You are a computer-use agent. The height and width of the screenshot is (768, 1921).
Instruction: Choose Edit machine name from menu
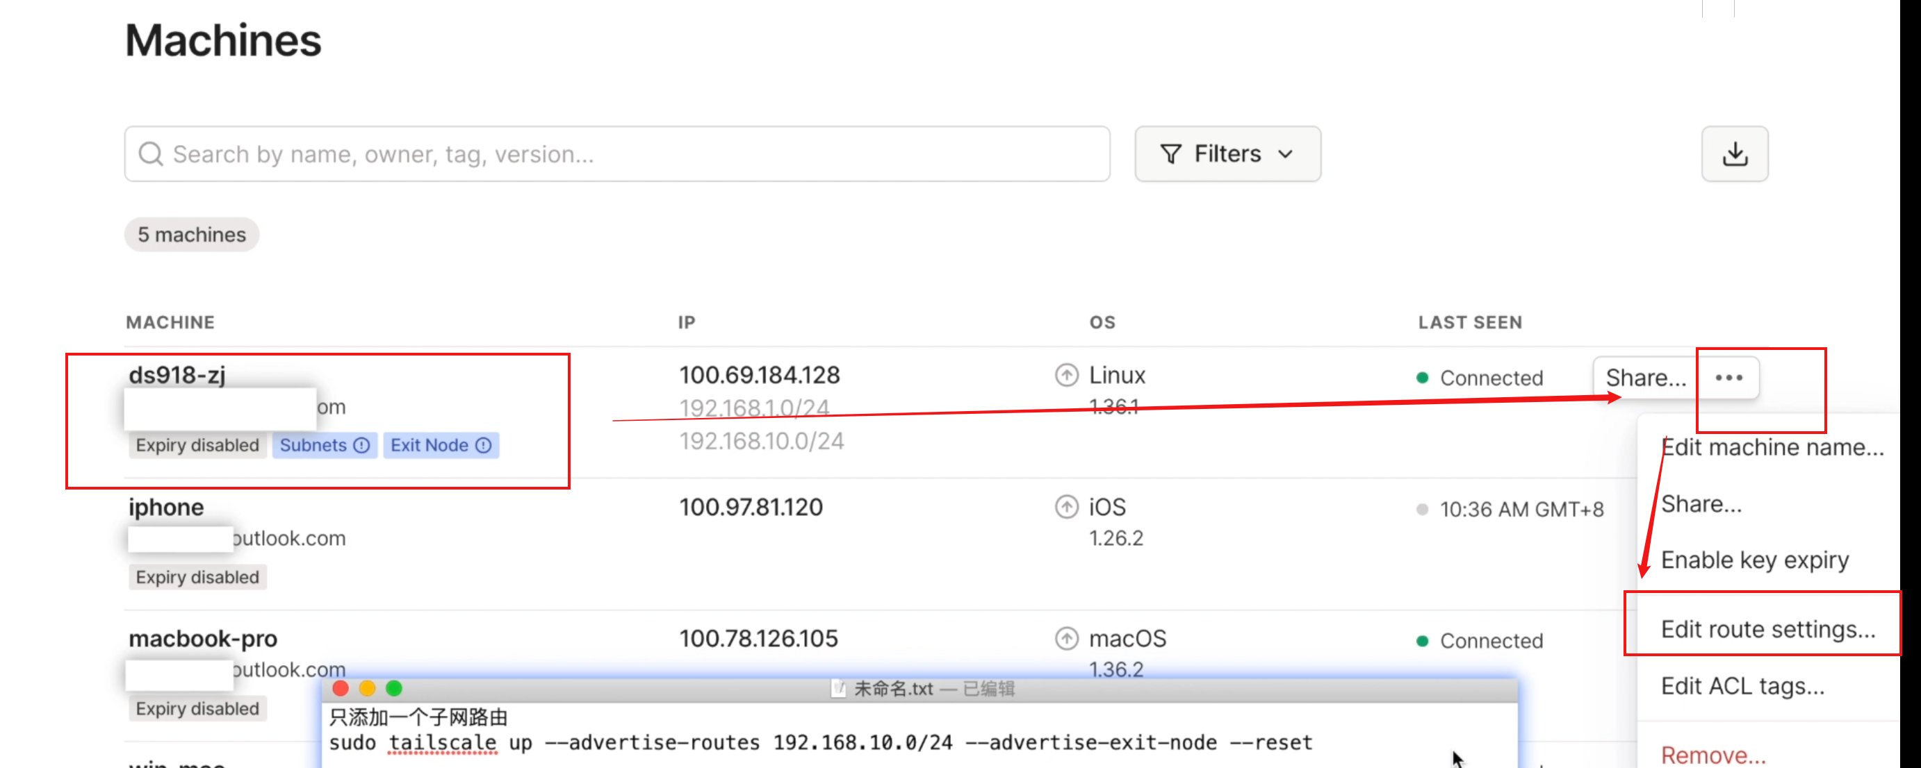pyautogui.click(x=1772, y=447)
